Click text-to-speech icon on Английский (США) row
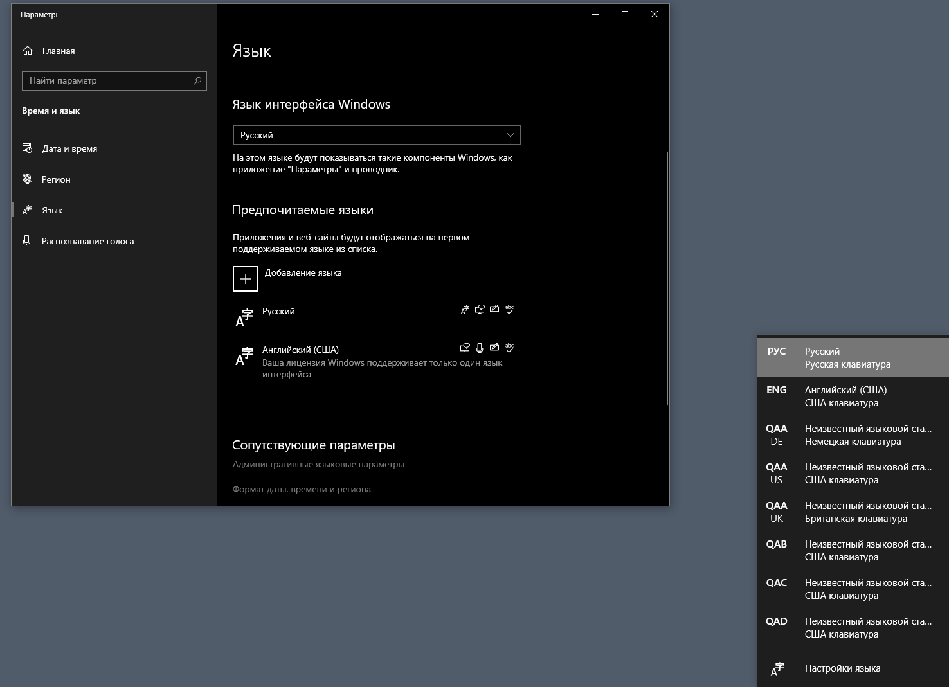Viewport: 949px width, 687px height. 465,348
